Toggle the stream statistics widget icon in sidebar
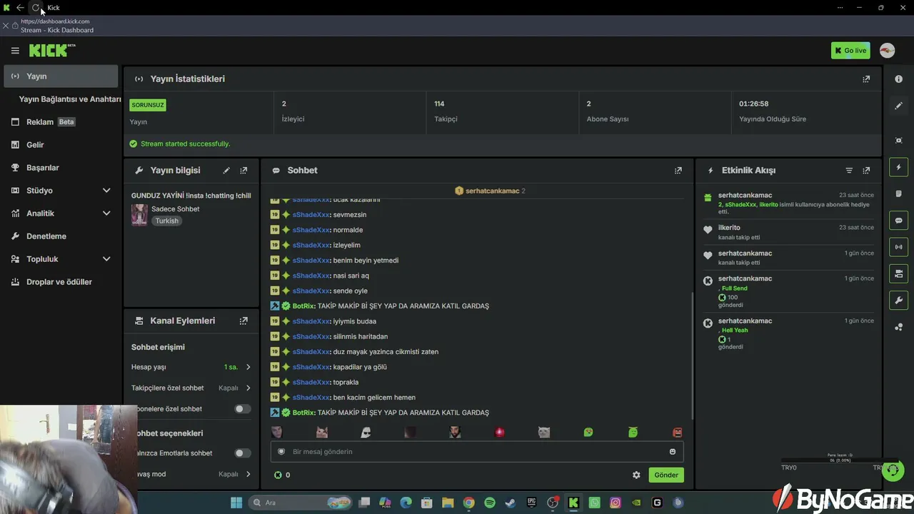 899,247
